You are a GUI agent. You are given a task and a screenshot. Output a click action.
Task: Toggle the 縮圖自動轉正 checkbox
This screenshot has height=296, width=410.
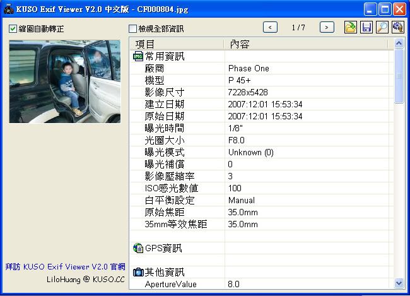click(13, 29)
